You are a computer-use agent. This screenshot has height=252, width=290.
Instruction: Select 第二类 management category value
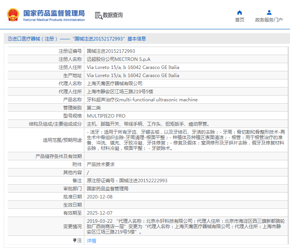[94, 108]
